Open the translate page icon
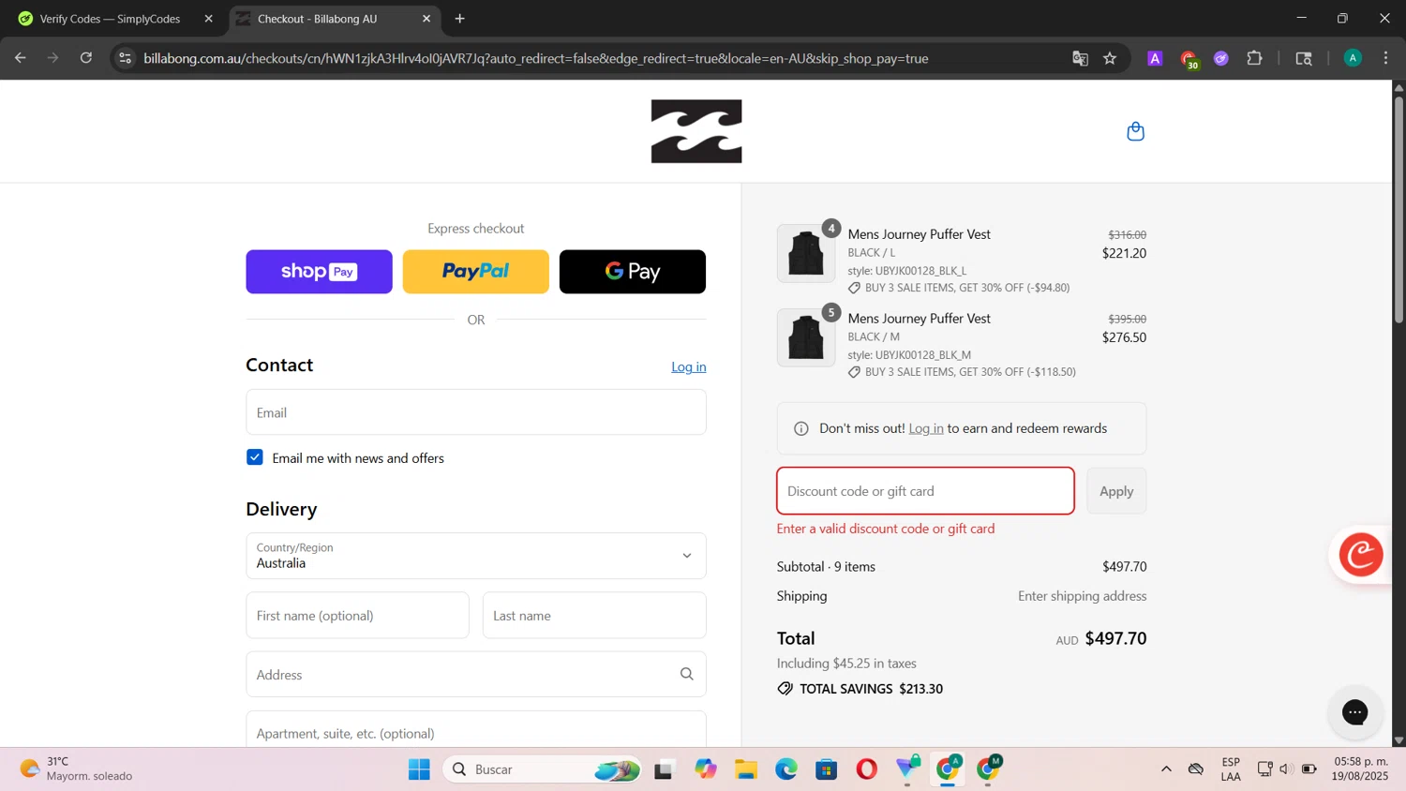The image size is (1406, 791). click(x=1080, y=58)
